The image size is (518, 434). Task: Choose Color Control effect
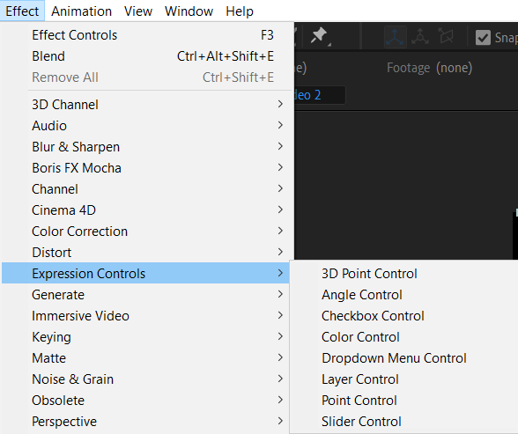pos(360,337)
